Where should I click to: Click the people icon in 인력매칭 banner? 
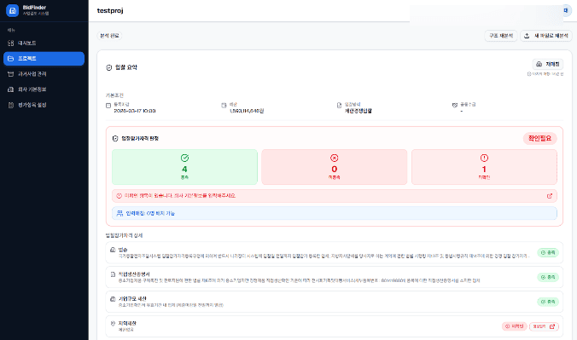tap(119, 213)
